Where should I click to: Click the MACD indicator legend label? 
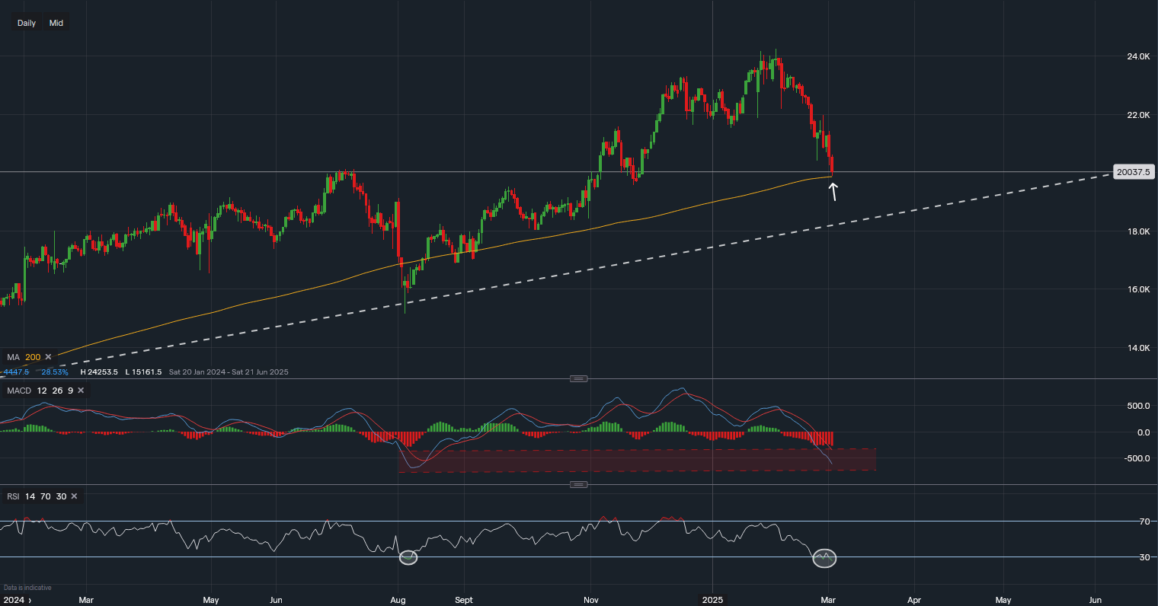pos(19,390)
